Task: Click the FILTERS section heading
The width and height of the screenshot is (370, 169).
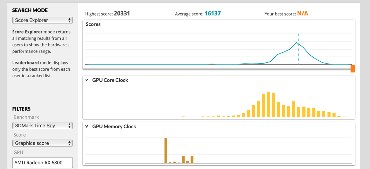Action: pyautogui.click(x=21, y=109)
